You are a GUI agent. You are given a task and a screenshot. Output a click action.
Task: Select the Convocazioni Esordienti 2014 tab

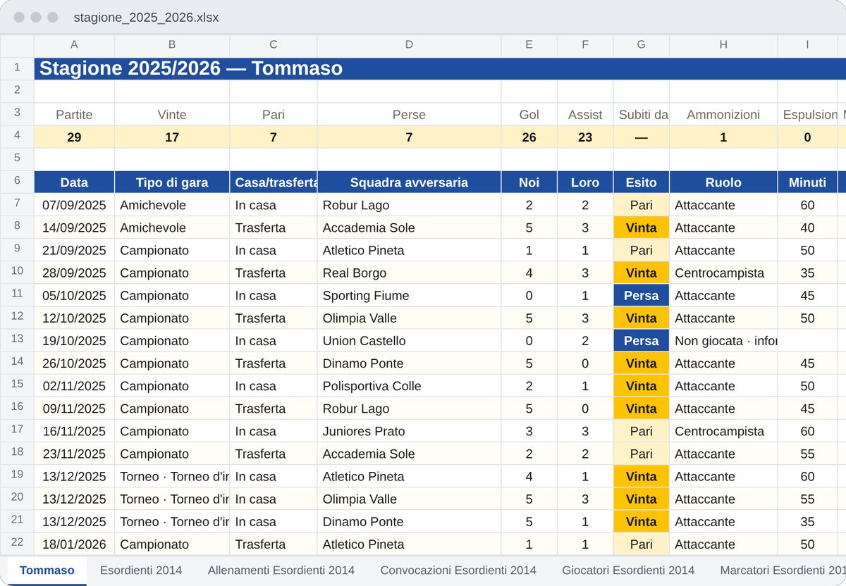coord(458,571)
